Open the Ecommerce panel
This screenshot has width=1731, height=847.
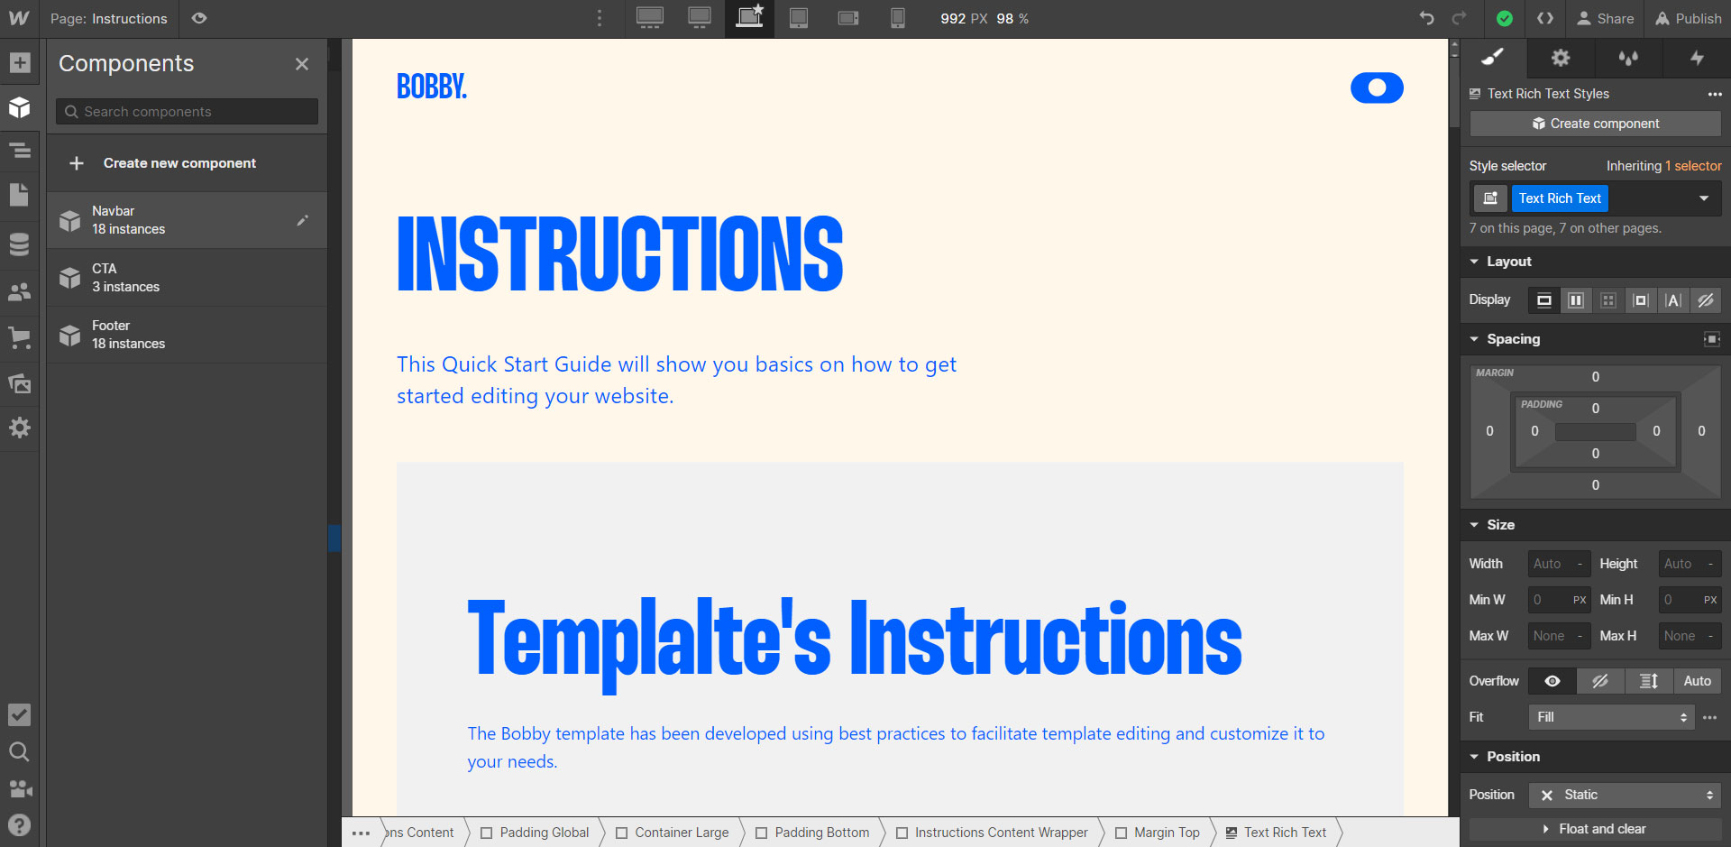pos(20,337)
